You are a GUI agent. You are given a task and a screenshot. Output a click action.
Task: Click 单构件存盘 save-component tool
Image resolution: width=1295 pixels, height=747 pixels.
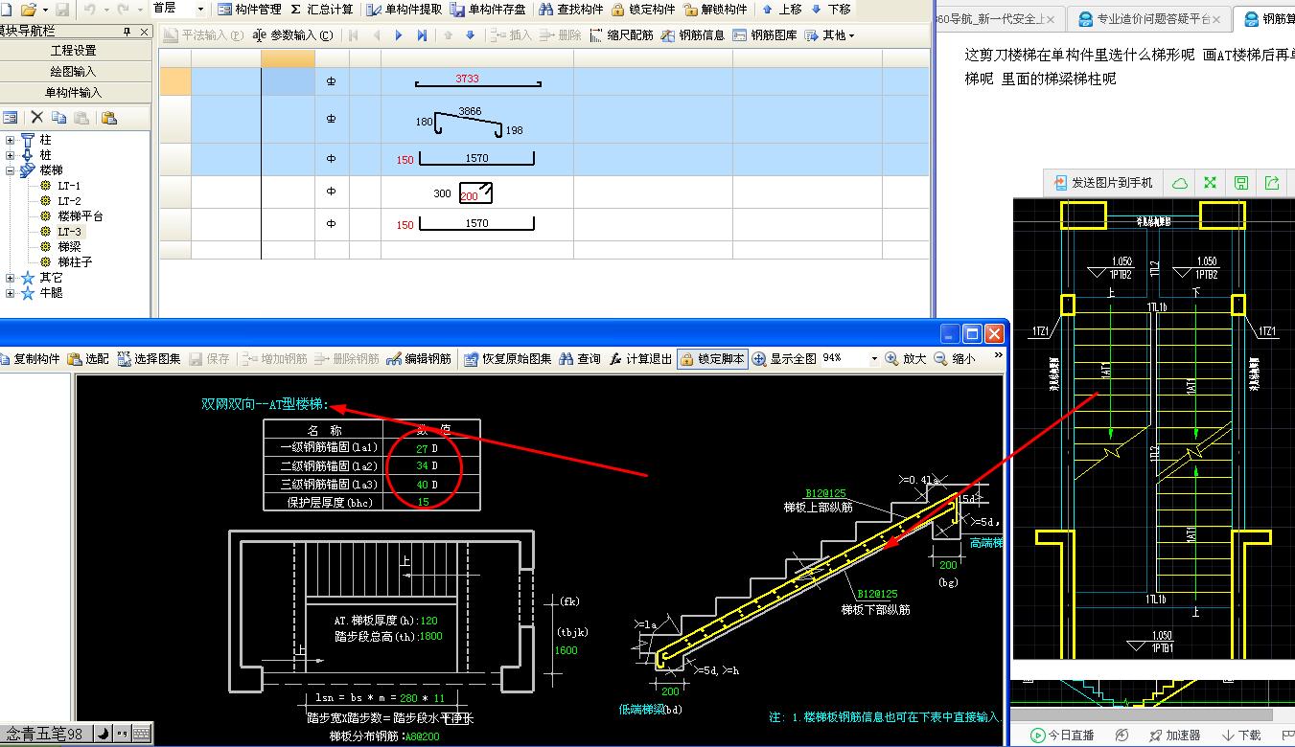pyautogui.click(x=487, y=10)
